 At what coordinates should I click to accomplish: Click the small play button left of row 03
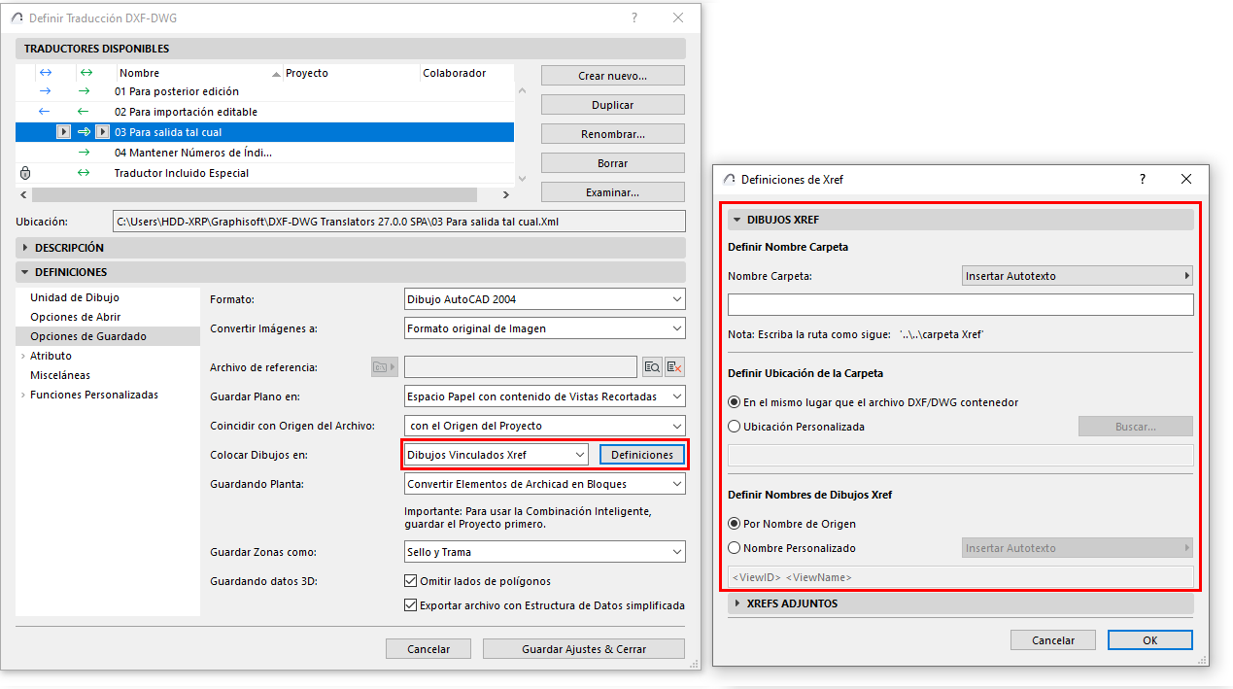[x=64, y=132]
